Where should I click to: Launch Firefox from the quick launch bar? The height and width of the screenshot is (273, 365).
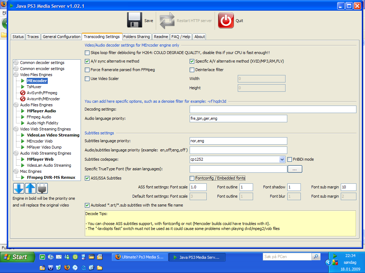[67, 267]
